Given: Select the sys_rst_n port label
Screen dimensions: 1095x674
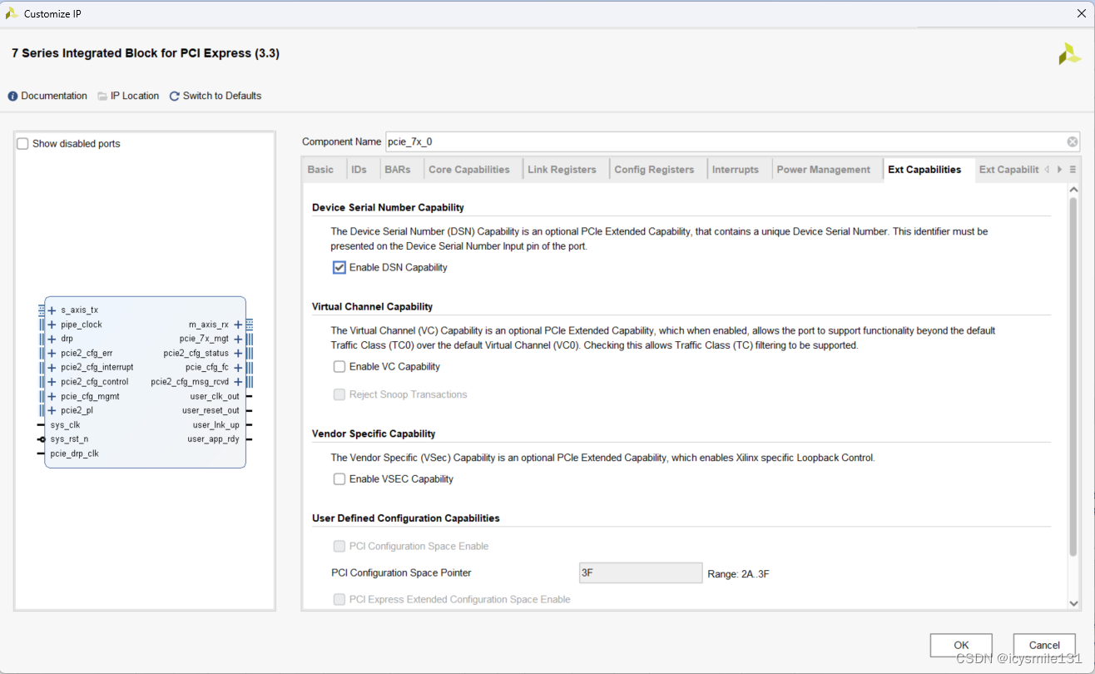Looking at the screenshot, I should [69, 439].
